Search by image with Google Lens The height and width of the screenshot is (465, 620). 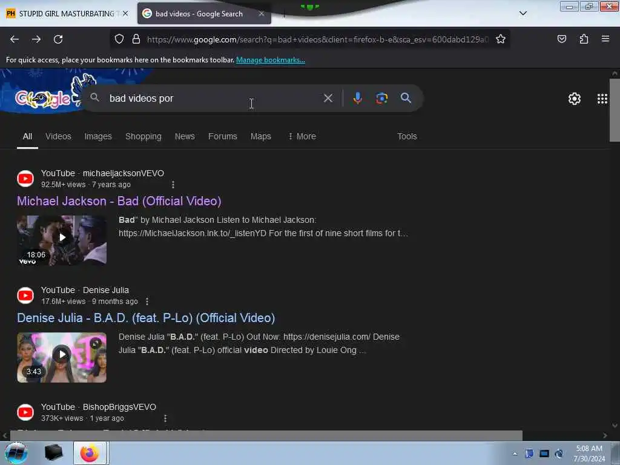[381, 98]
